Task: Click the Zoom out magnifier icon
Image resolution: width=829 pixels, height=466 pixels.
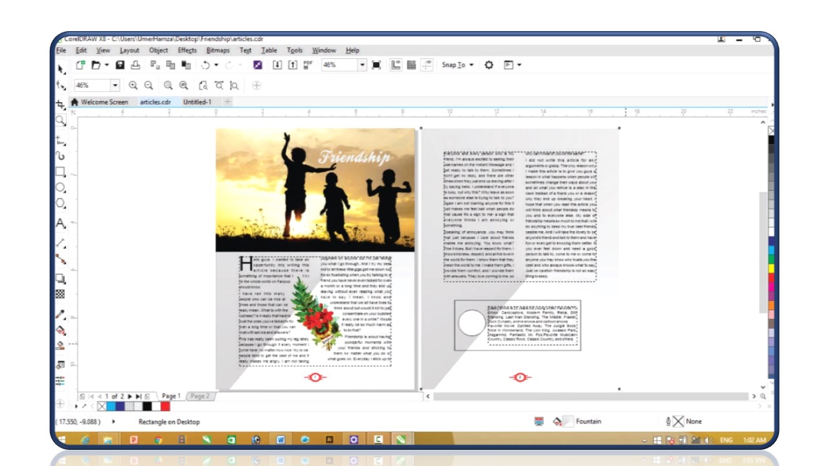Action: click(x=148, y=85)
